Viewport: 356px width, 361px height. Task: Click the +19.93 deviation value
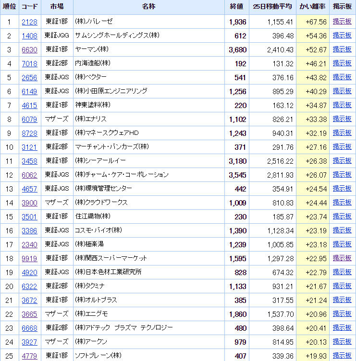[316, 356]
